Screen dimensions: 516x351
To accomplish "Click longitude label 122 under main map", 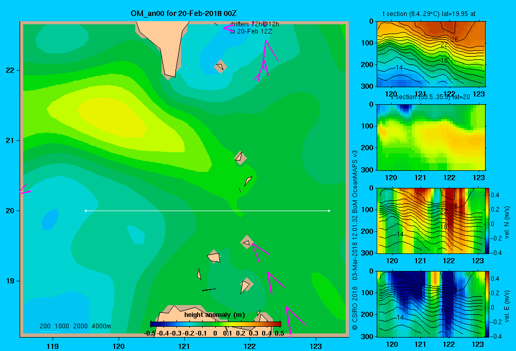I will [x=250, y=346].
